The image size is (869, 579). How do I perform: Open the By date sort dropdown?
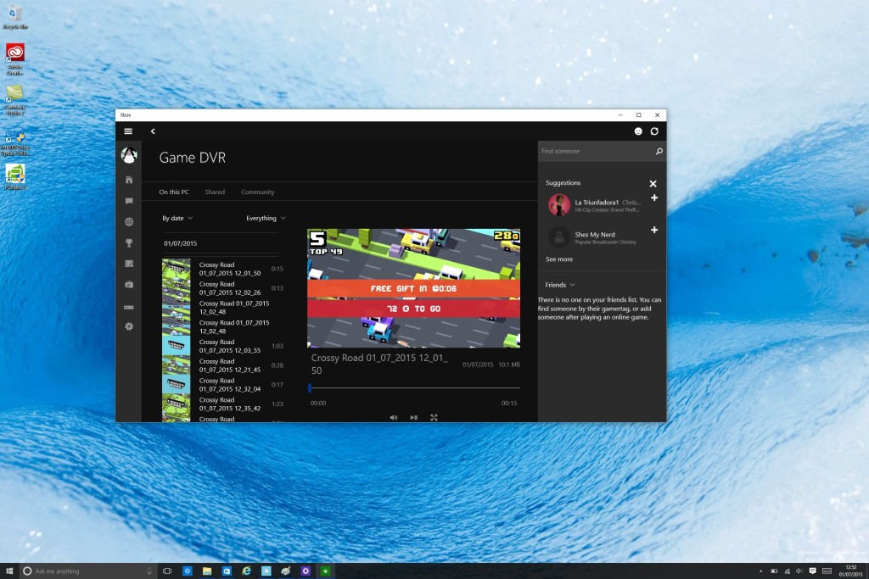[177, 218]
